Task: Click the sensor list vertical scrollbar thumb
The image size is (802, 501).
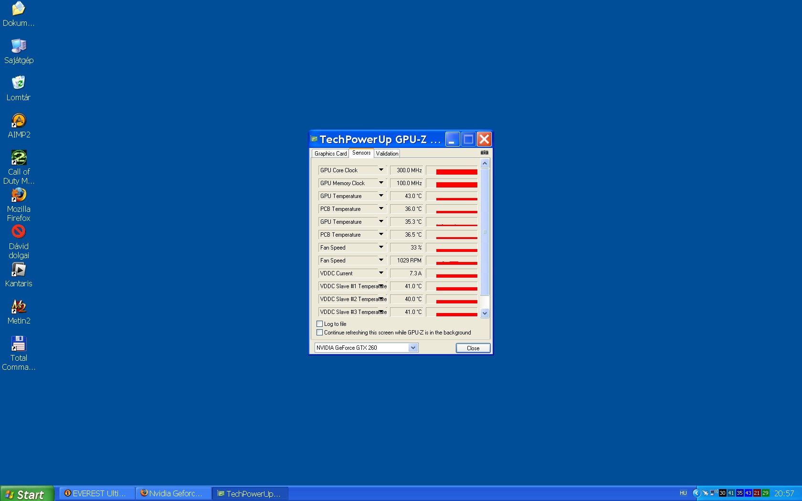Action: [x=485, y=232]
